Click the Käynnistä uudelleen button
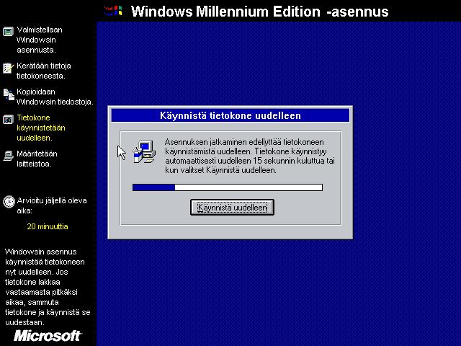The width and height of the screenshot is (461, 346). [x=232, y=208]
